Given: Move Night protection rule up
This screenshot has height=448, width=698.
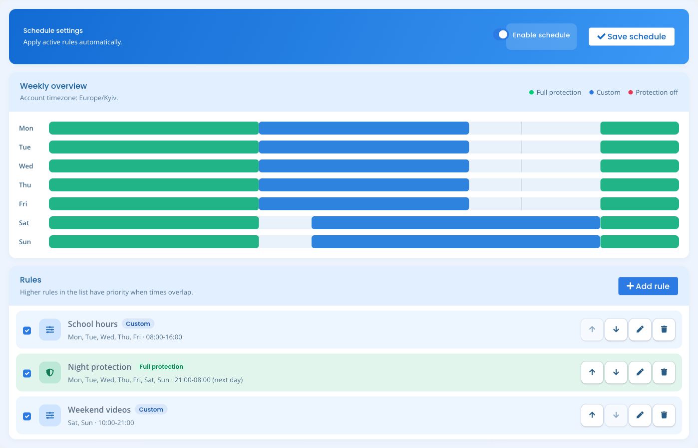Looking at the screenshot, I should (592, 372).
